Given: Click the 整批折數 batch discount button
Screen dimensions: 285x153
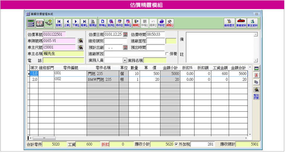Looking at the screenshot, I should pos(256,97).
